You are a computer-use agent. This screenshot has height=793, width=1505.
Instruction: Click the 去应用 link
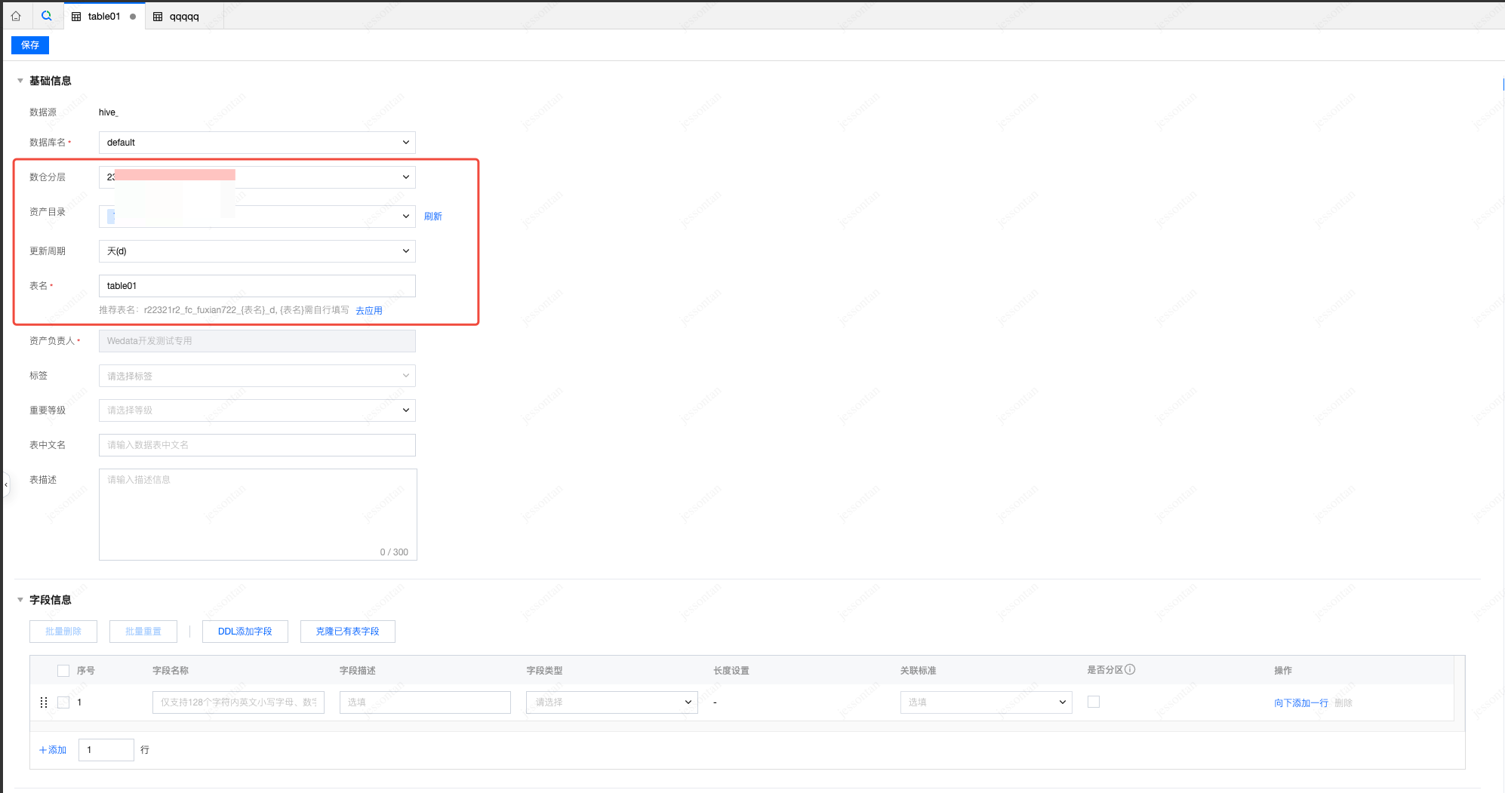coord(369,311)
